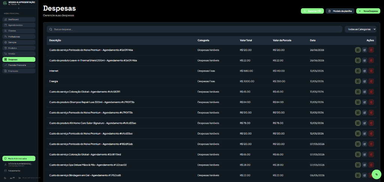Open green calendar action for Blindagem em Gel row

click(358, 175)
